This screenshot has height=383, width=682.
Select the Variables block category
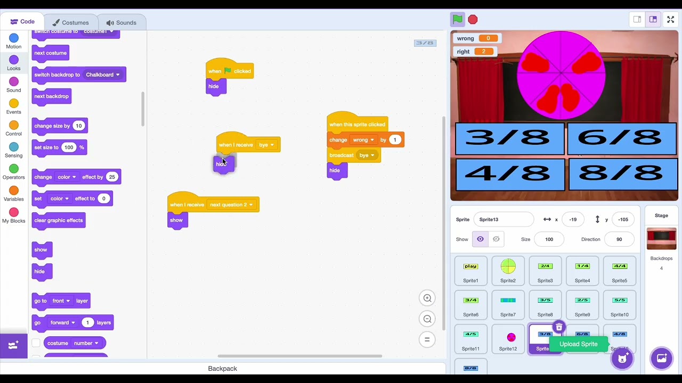tap(14, 194)
